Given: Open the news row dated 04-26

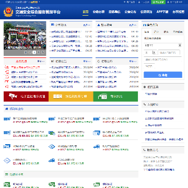Looking at the screenshot, I should click(117, 41).
